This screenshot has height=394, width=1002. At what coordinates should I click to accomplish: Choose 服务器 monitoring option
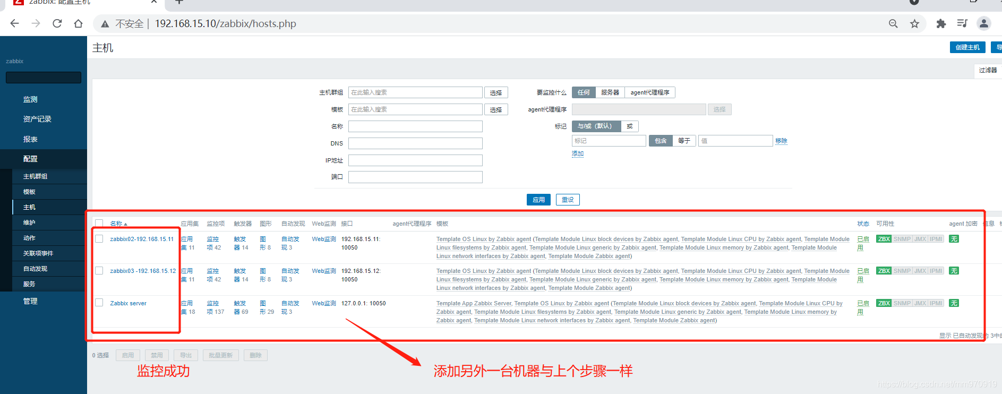[610, 92]
